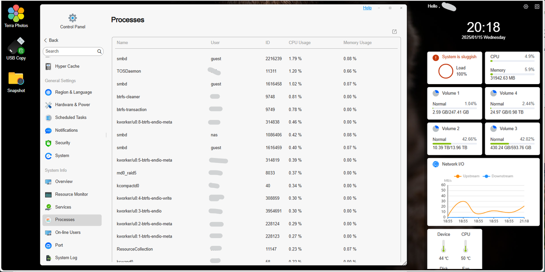Click the Hyper Cache icon

(48, 66)
